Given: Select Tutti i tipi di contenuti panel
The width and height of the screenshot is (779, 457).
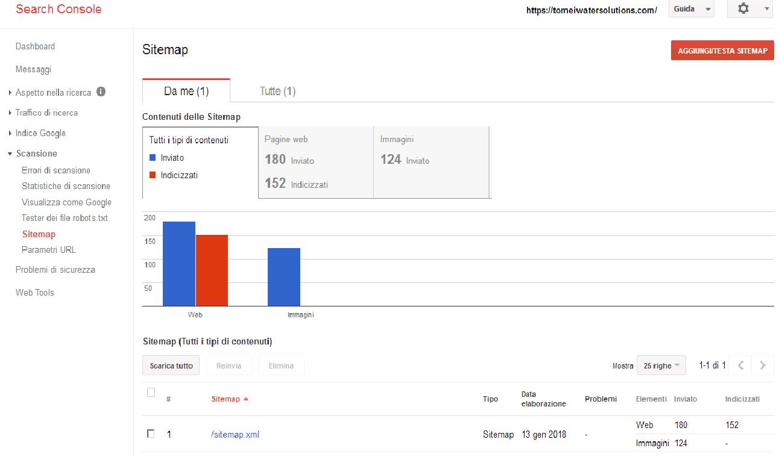Looking at the screenshot, I should pos(200,163).
